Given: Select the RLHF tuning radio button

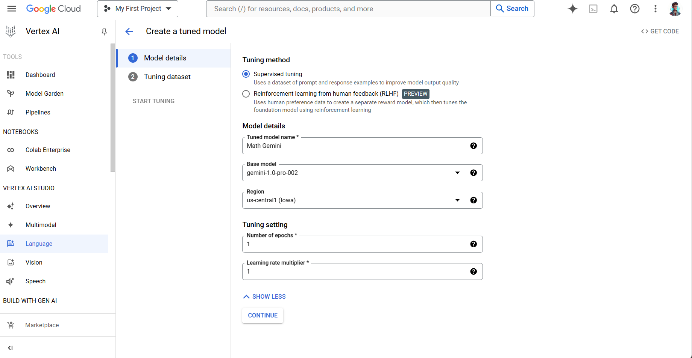Looking at the screenshot, I should pos(246,94).
